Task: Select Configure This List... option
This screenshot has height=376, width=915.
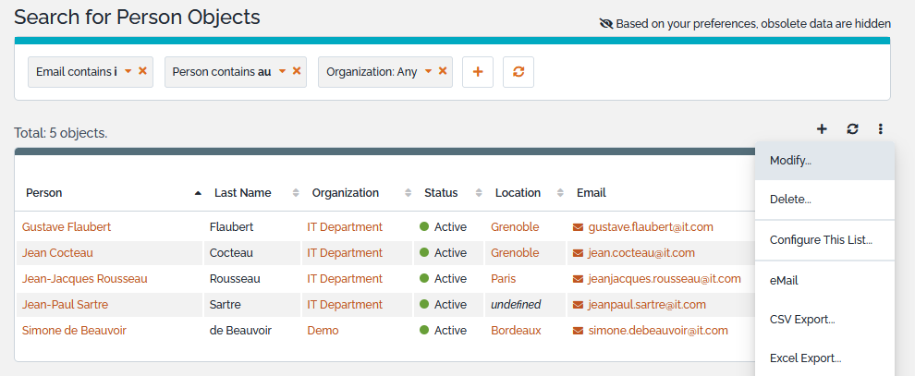Action: (x=821, y=240)
